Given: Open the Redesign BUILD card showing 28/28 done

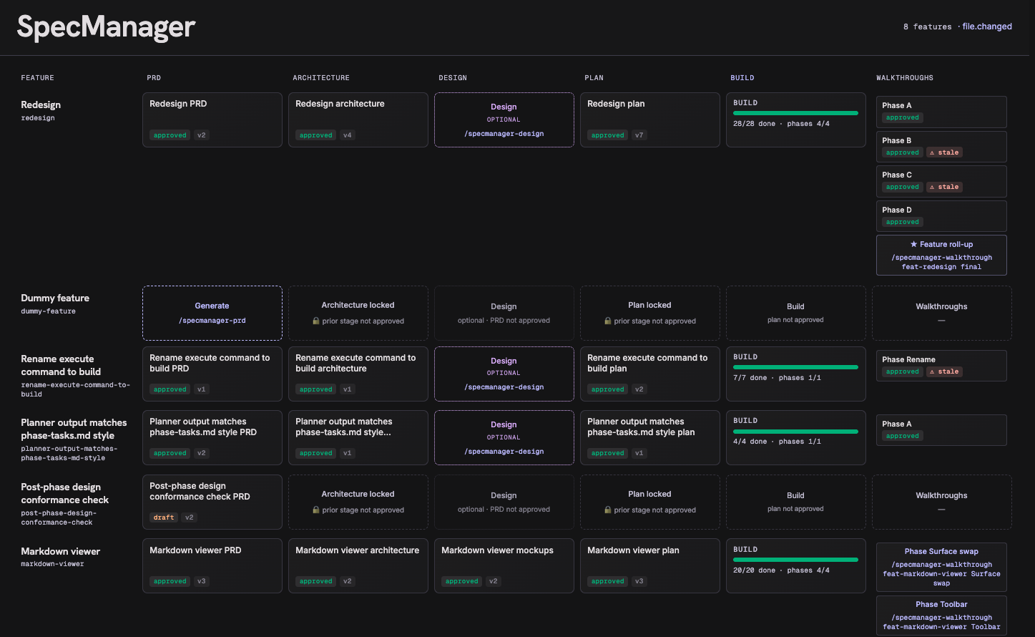Looking at the screenshot, I should (796, 120).
